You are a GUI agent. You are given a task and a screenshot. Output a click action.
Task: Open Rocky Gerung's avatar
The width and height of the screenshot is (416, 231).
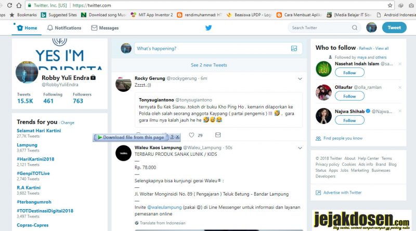click(x=123, y=84)
